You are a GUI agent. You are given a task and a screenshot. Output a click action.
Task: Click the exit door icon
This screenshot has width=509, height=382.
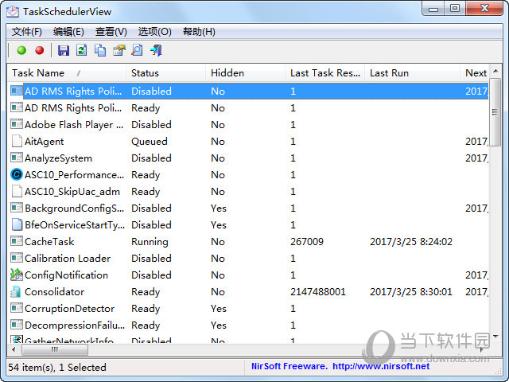(156, 51)
